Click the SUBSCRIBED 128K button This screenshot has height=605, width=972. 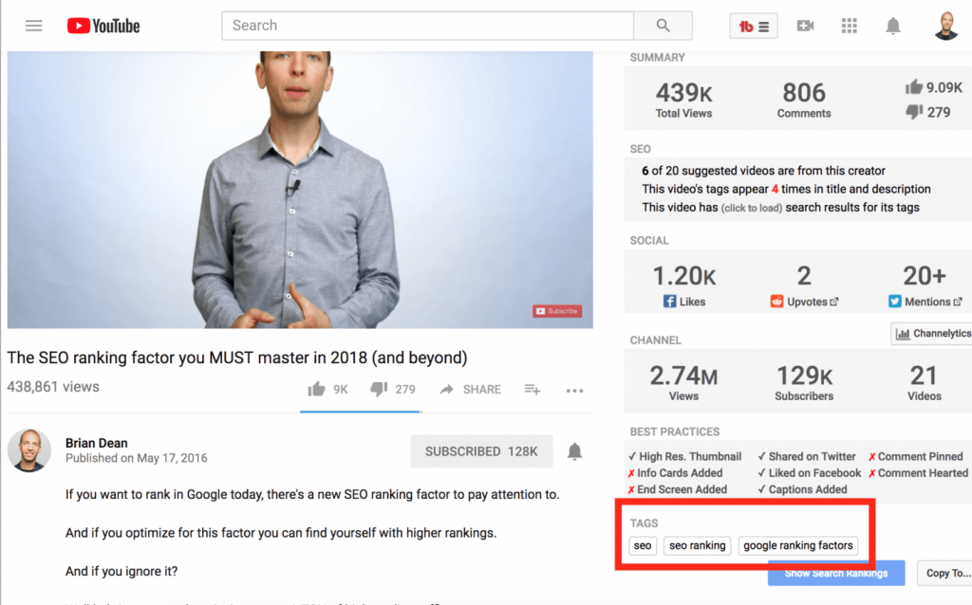click(x=481, y=451)
